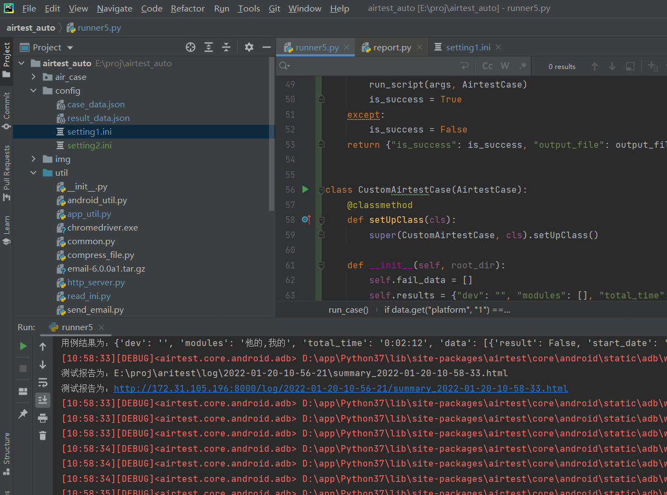Rerun runner5 with green play icon

23,346
